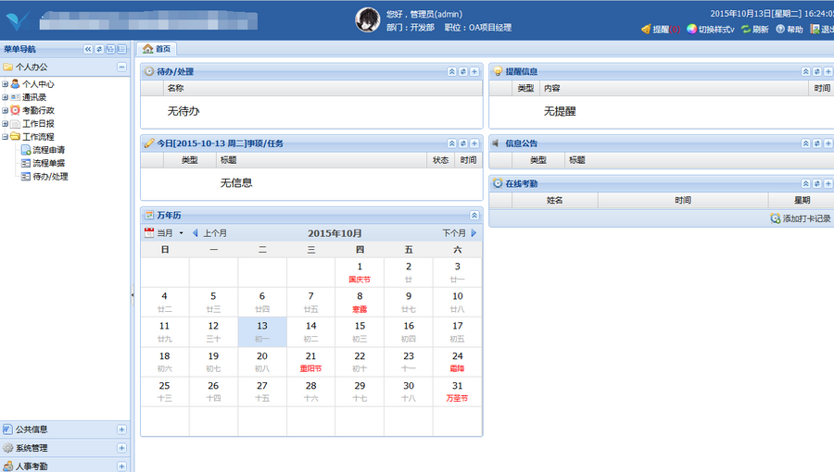Collapse the 信息公告 panel
This screenshot has height=472, width=834.
[x=806, y=143]
